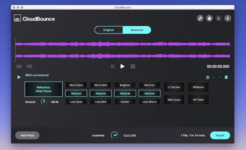Enable the LF Exciter
Image resolution: width=246 pixels, height=150 pixels.
click(174, 87)
